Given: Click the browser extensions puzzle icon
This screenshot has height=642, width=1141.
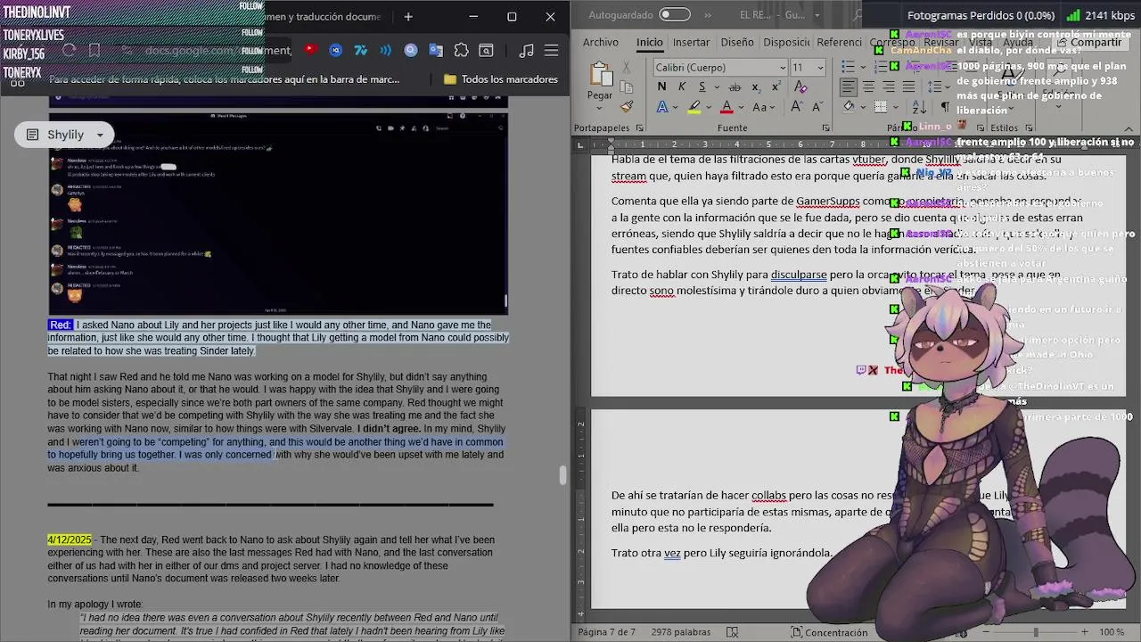Looking at the screenshot, I should [461, 51].
